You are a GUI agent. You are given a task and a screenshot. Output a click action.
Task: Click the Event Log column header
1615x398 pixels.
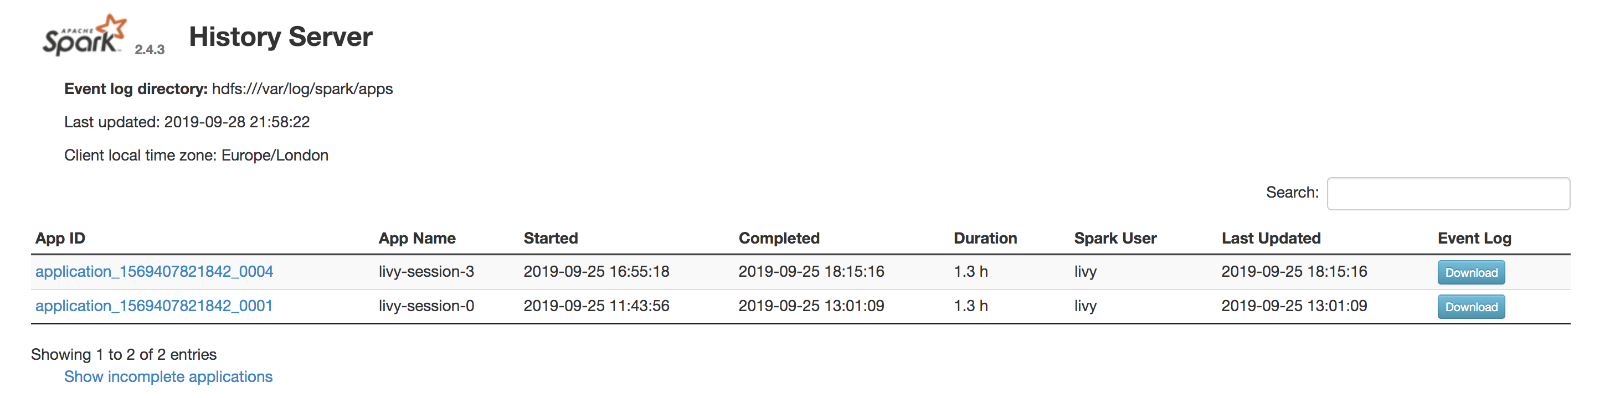[x=1474, y=238]
